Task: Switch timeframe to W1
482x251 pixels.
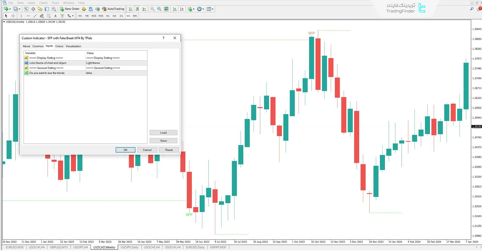Action: tap(128, 16)
